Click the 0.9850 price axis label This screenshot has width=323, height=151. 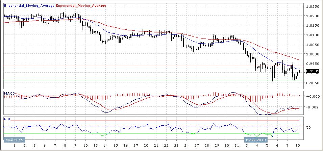(312, 83)
